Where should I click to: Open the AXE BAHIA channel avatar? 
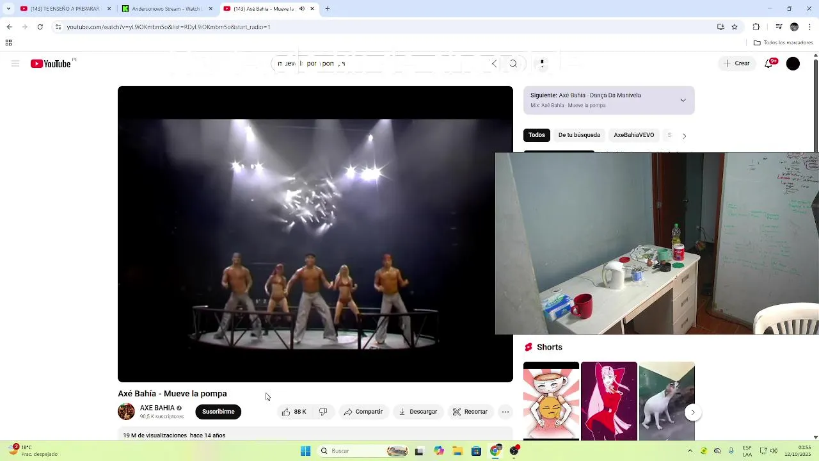tap(126, 412)
